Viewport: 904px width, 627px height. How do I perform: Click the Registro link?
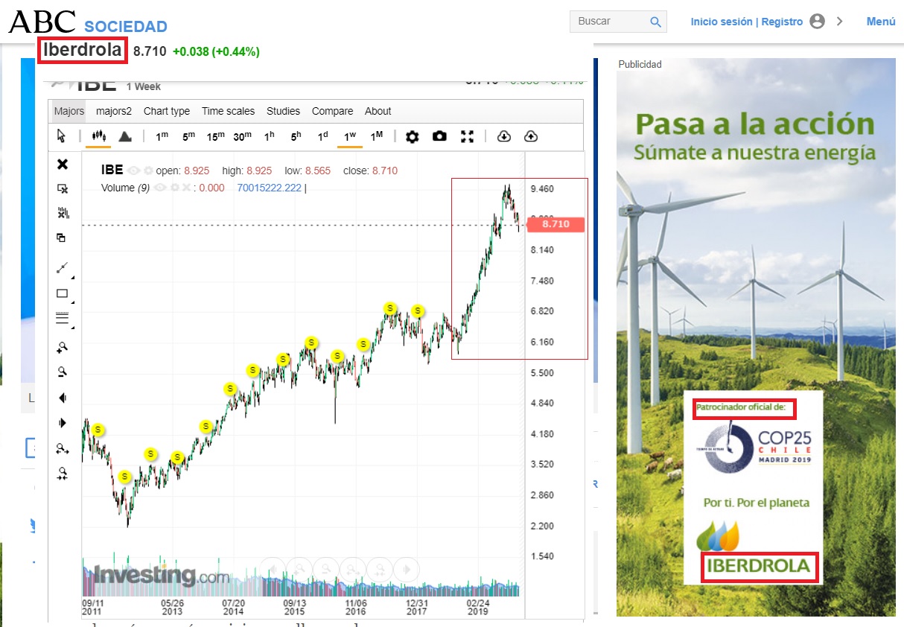[x=782, y=22]
